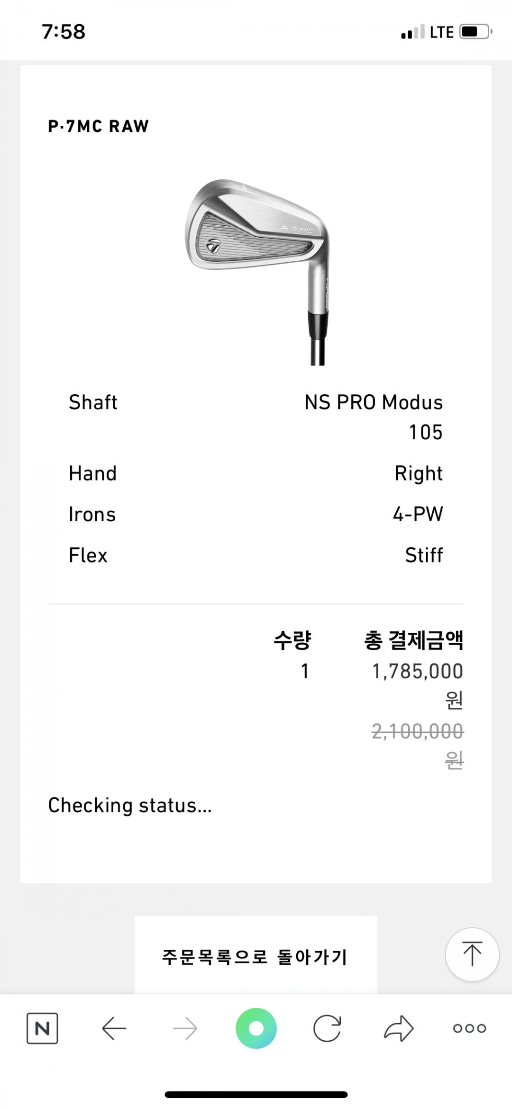
Task: Tap the 1,785,000 total payment amount
Action: pos(417,671)
